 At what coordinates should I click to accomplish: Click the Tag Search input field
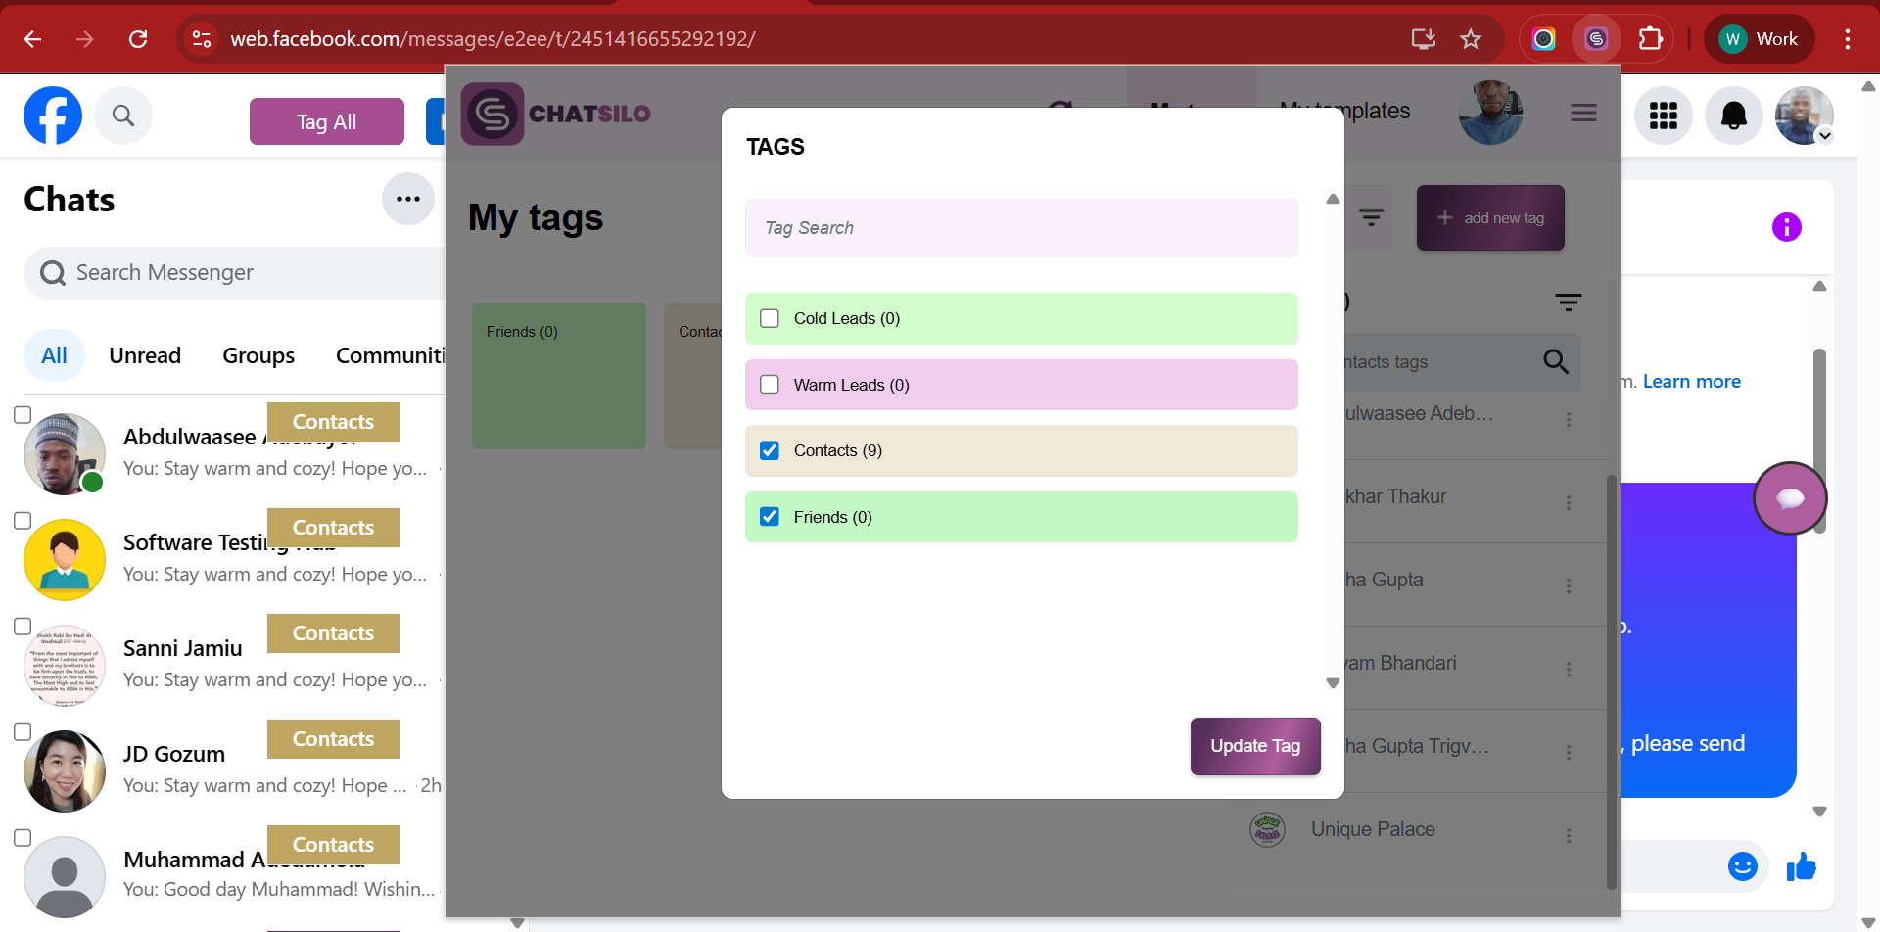[1021, 228]
